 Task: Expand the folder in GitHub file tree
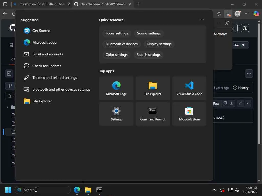point(7,107)
